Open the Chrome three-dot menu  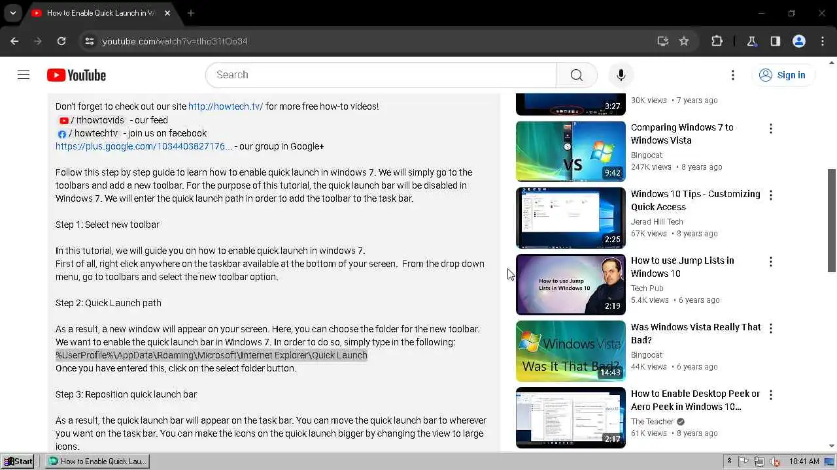click(823, 41)
